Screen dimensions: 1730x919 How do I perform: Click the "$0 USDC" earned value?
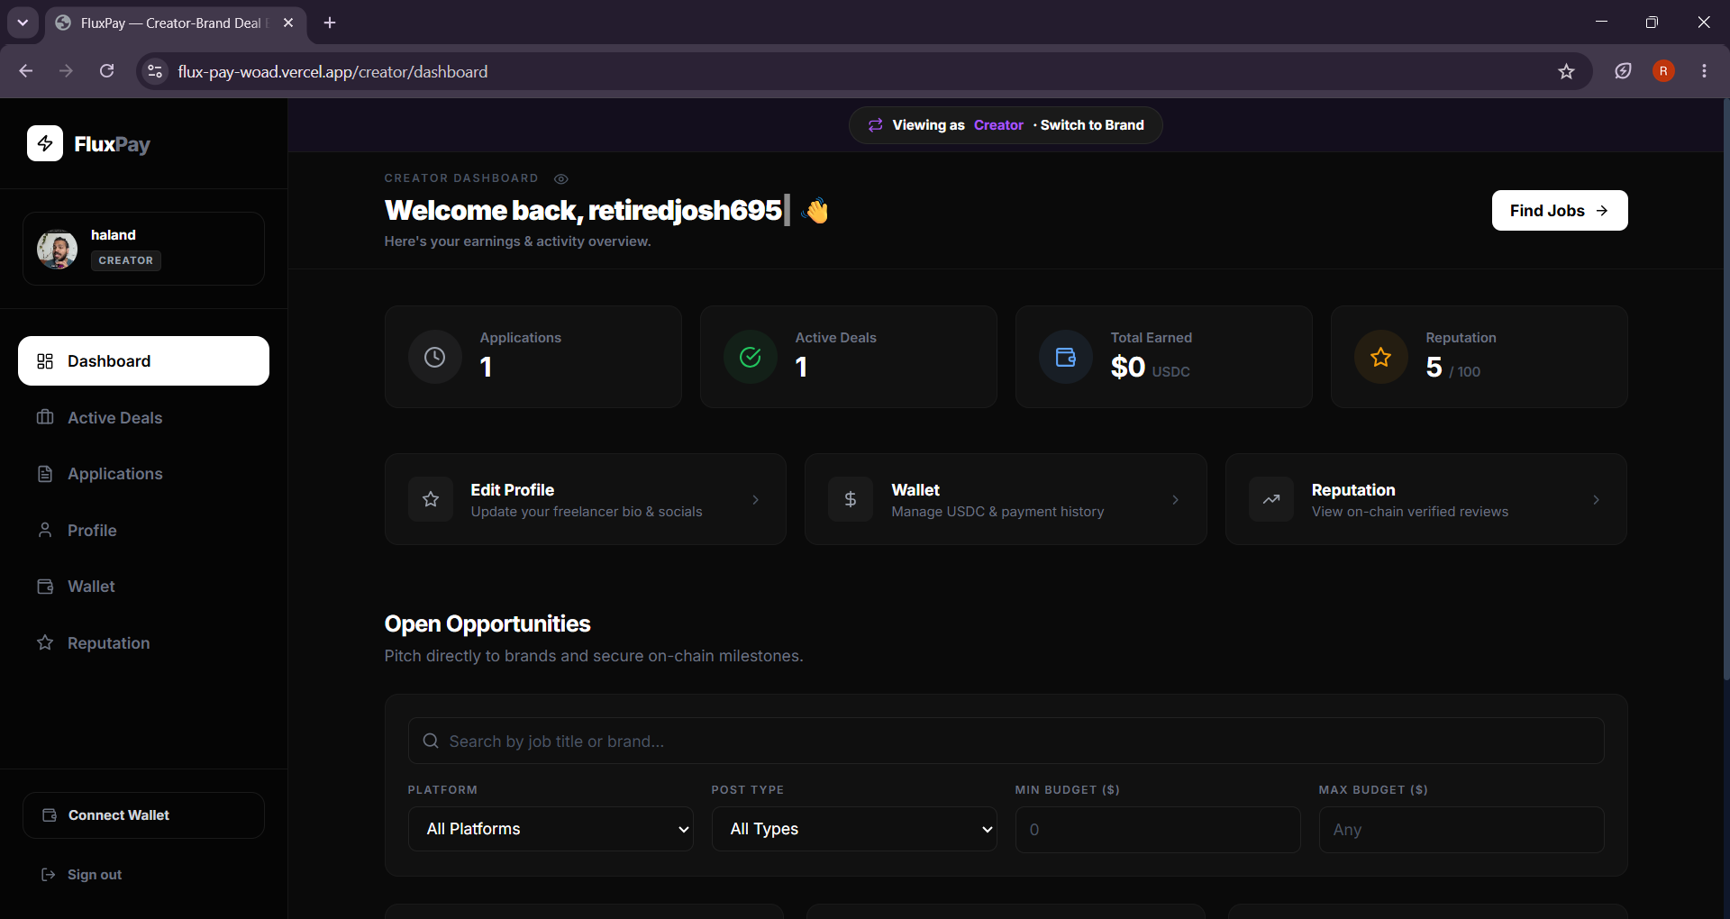pos(1150,368)
